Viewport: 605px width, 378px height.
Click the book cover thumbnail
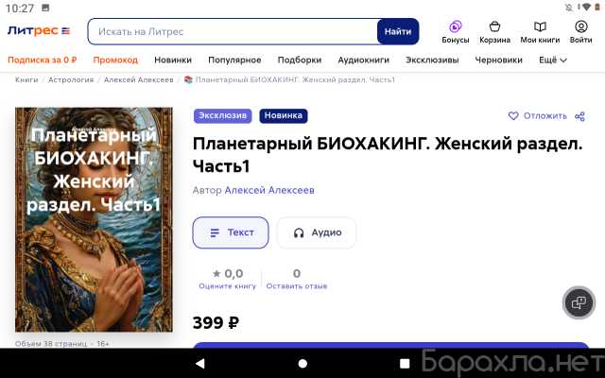94,219
